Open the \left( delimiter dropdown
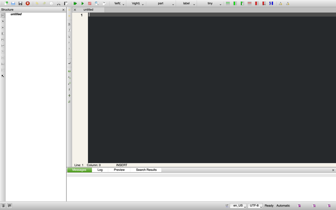 [x=119, y=3]
